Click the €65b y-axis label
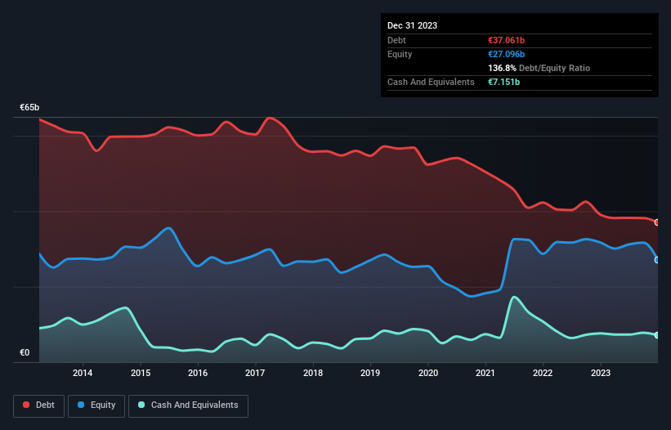The image size is (671, 430). point(29,107)
